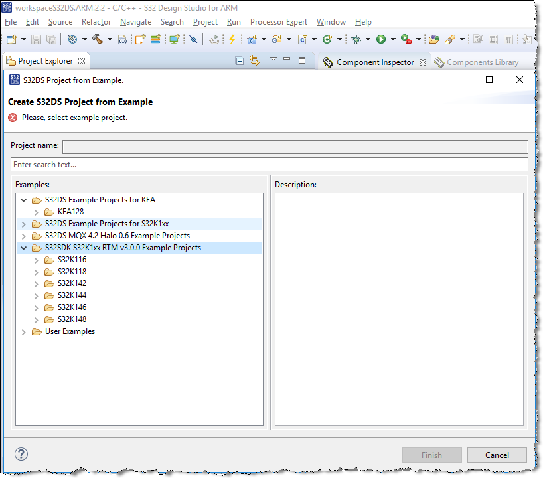Click the search flashlight icon
This screenshot has width=543, height=478.
coord(450,39)
